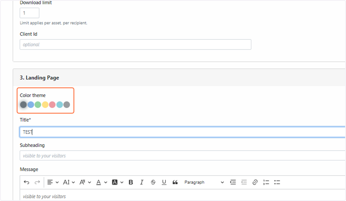
Task: Select the blue color theme
Action: point(31,105)
